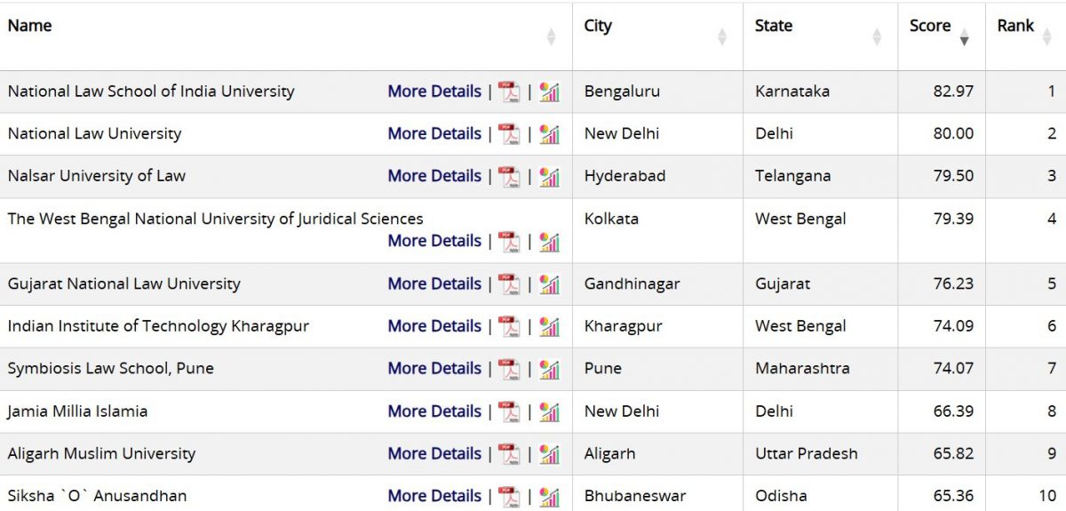Open More Details for National Law School of India University

[434, 92]
